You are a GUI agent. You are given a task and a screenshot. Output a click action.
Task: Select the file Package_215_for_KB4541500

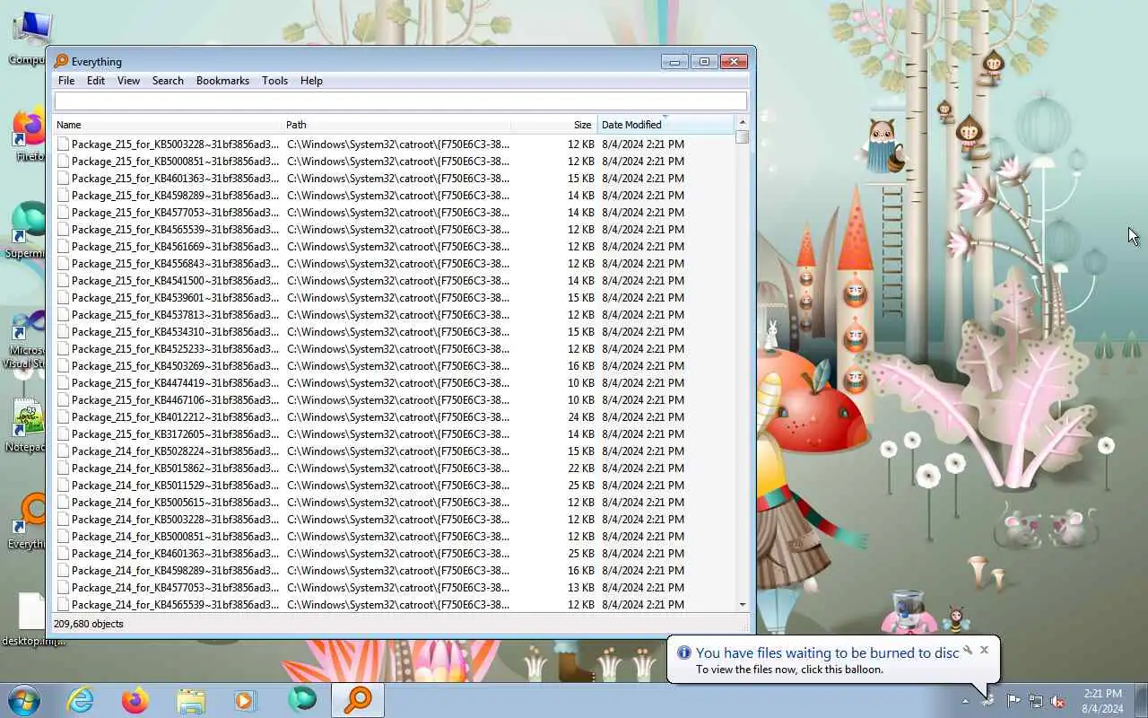pos(175,281)
